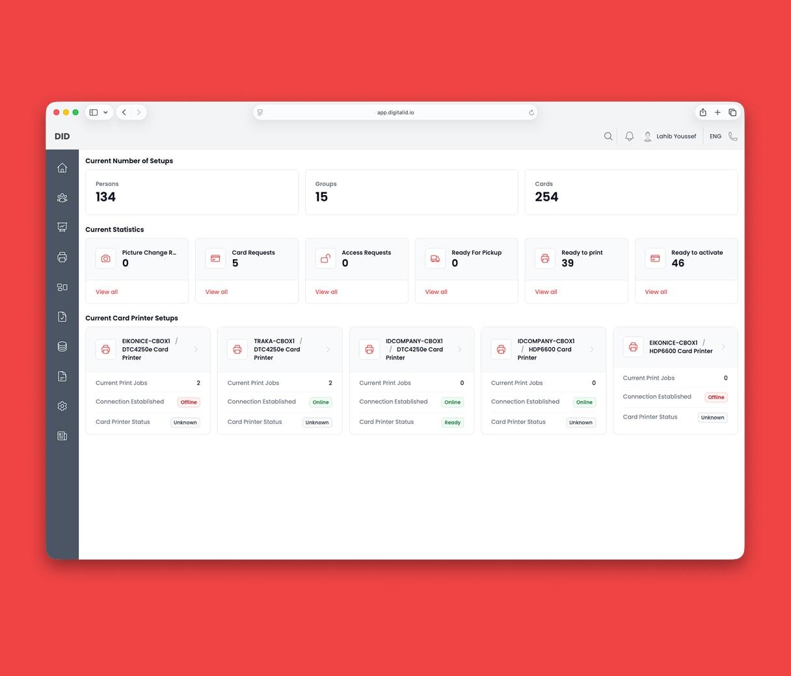Open the Persons group icon in sidebar
This screenshot has height=676, width=791.
62,198
